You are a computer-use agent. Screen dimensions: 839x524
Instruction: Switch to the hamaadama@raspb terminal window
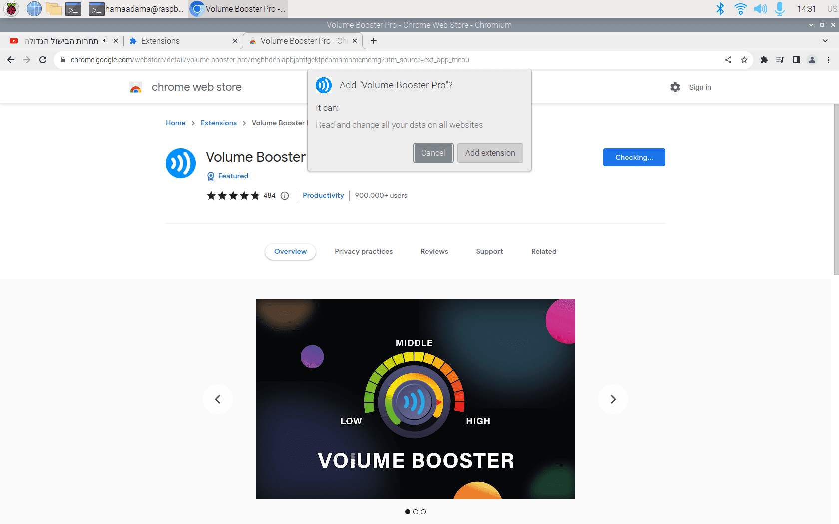point(136,9)
